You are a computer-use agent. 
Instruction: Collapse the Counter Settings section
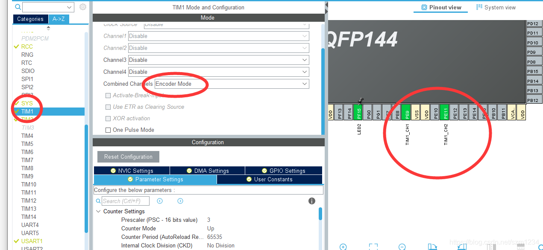point(98,211)
